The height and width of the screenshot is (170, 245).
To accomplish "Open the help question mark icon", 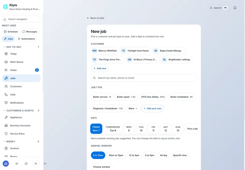I will pos(26,164).
